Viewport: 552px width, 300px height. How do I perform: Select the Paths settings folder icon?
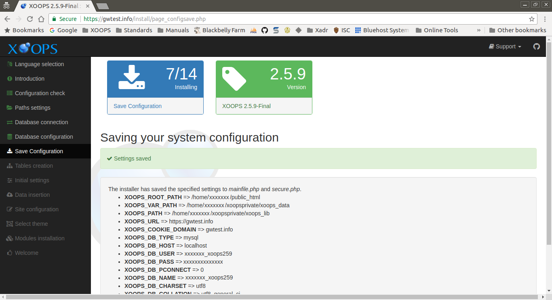[9, 108]
